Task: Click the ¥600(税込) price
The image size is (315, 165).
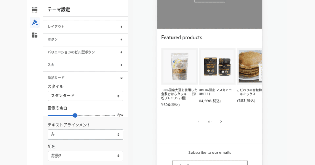Action: click(x=171, y=105)
